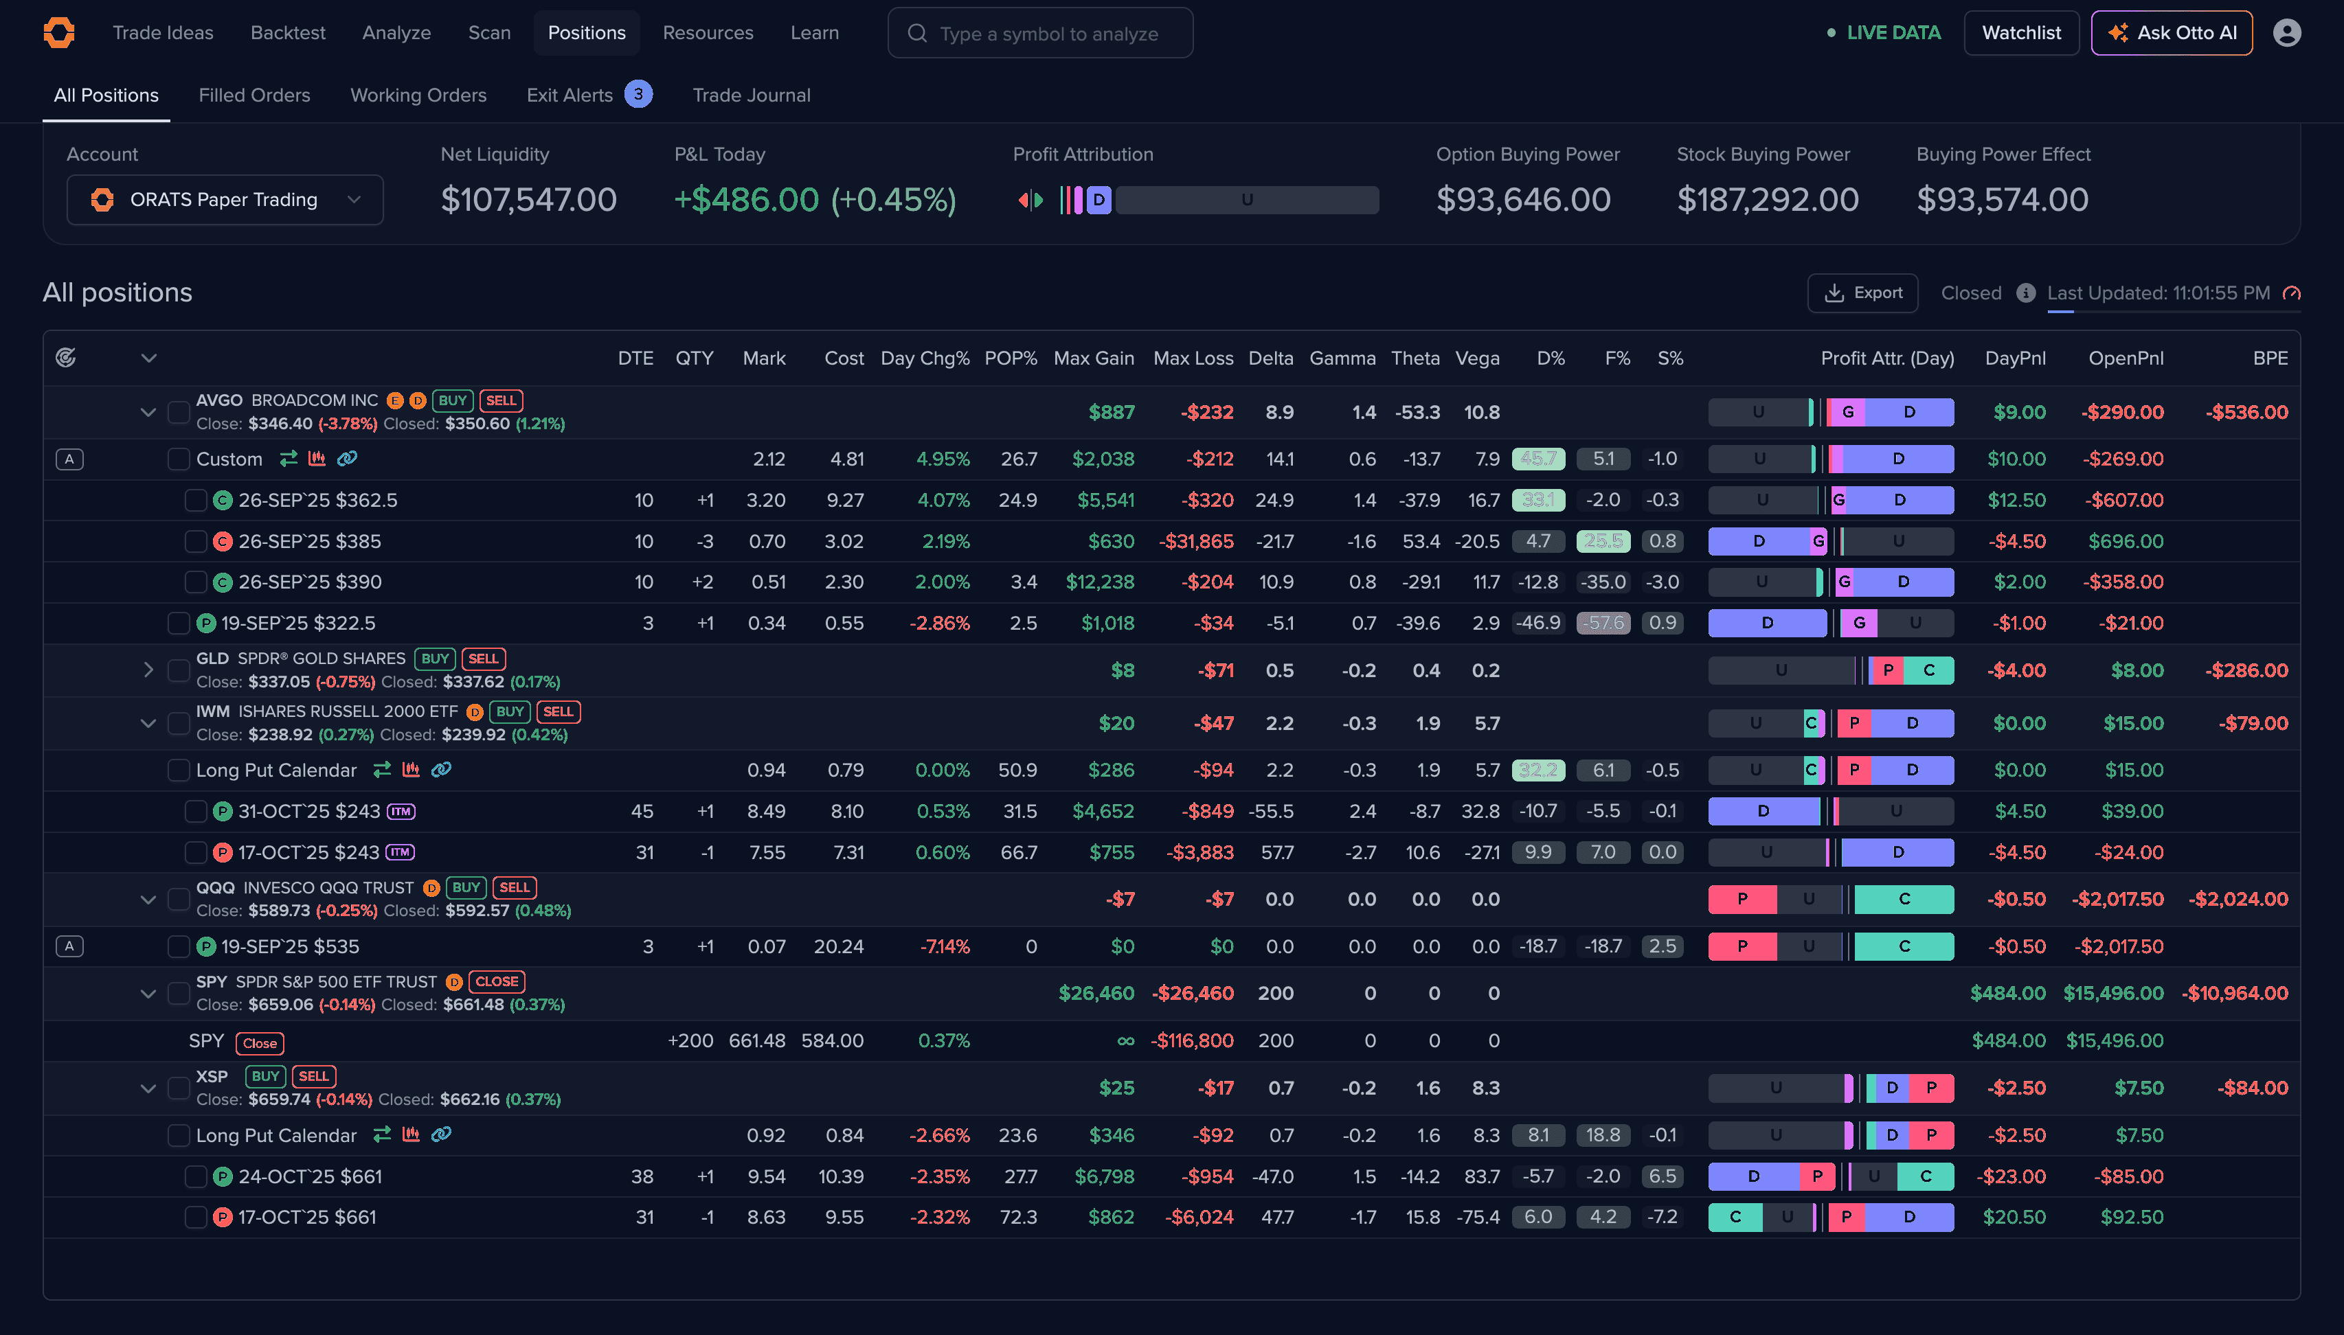Open the chart icon on AVGO Custom row

(317, 459)
